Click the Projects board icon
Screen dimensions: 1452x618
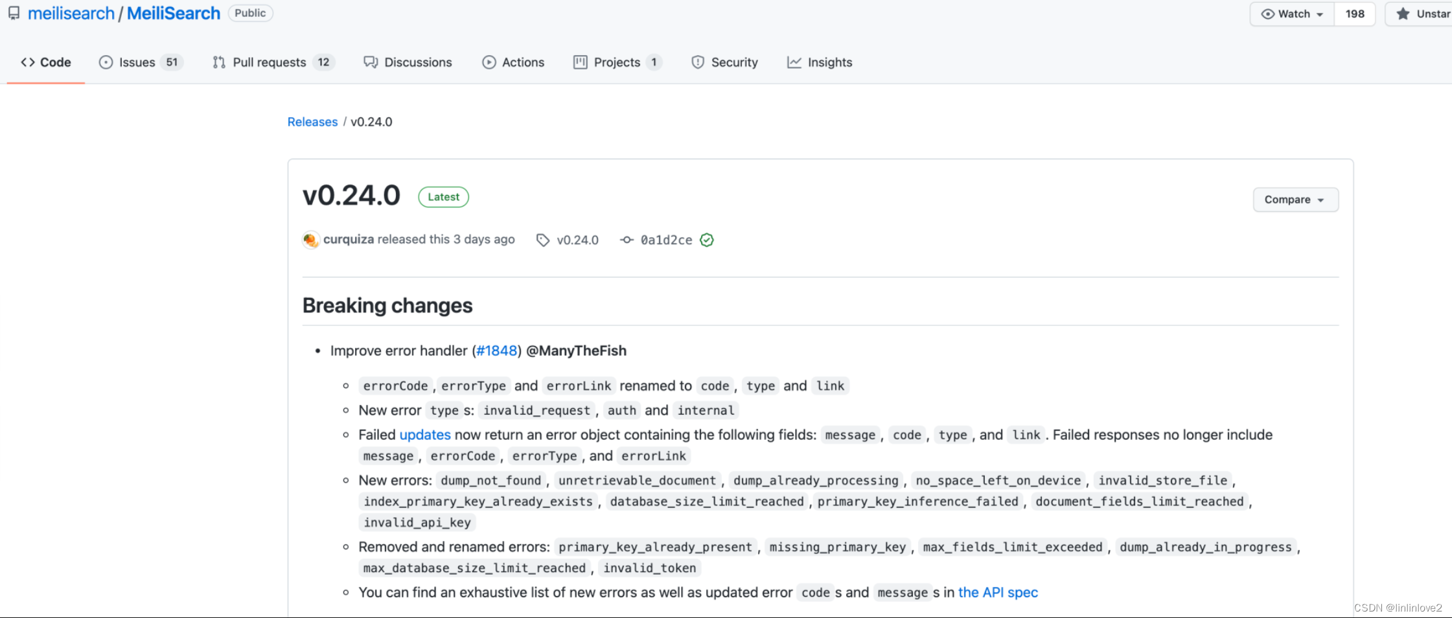[581, 62]
